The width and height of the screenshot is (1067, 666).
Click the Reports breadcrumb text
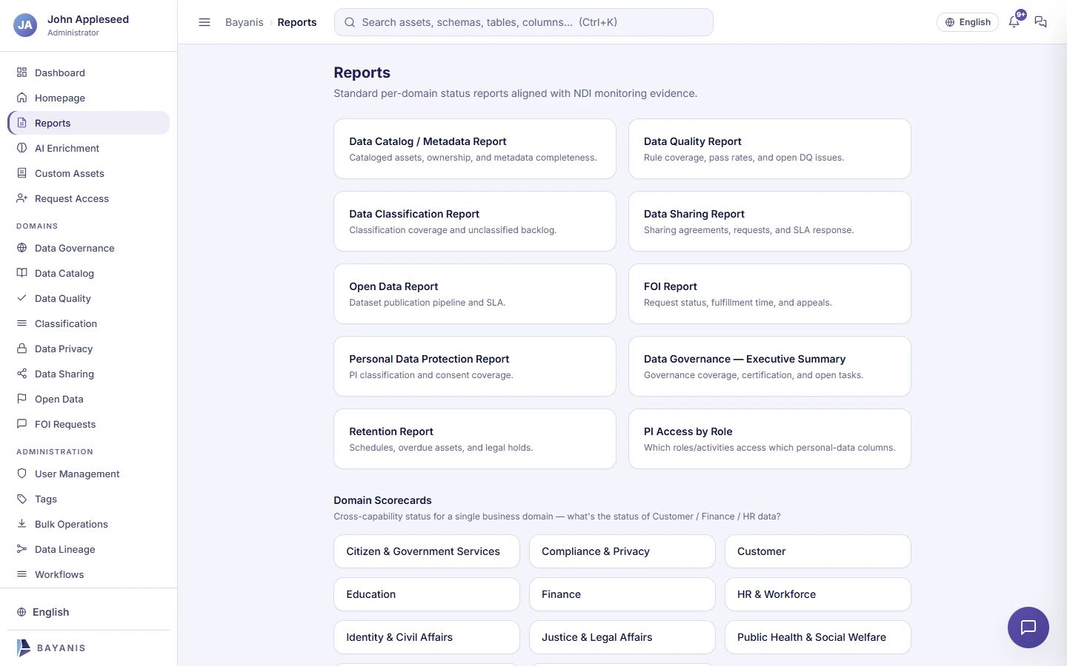tap(297, 22)
